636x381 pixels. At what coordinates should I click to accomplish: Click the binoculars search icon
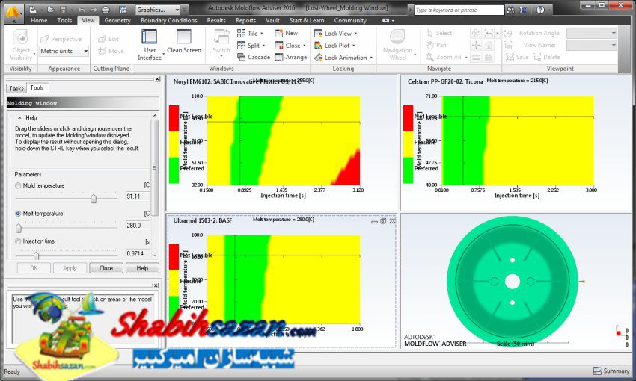coord(510,10)
